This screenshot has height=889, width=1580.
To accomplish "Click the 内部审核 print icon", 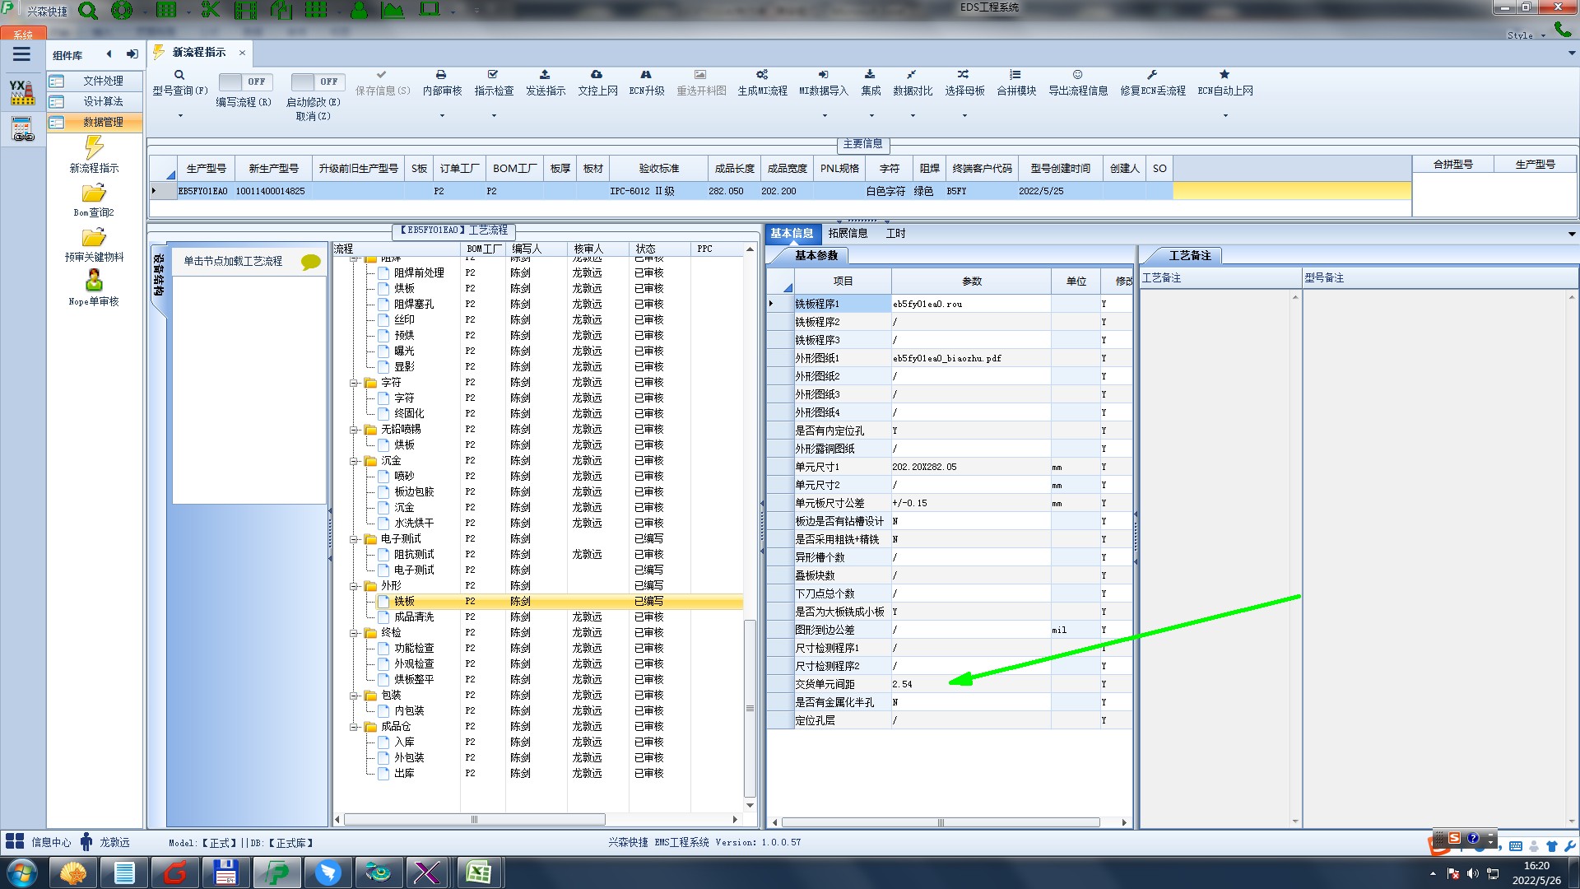I will pyautogui.click(x=441, y=75).
